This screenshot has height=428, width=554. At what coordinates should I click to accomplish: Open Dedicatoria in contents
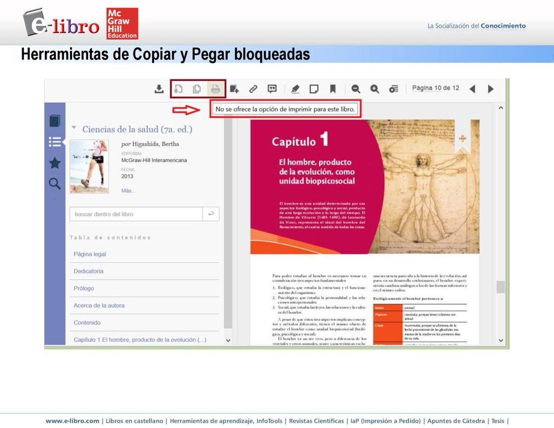pos(88,271)
